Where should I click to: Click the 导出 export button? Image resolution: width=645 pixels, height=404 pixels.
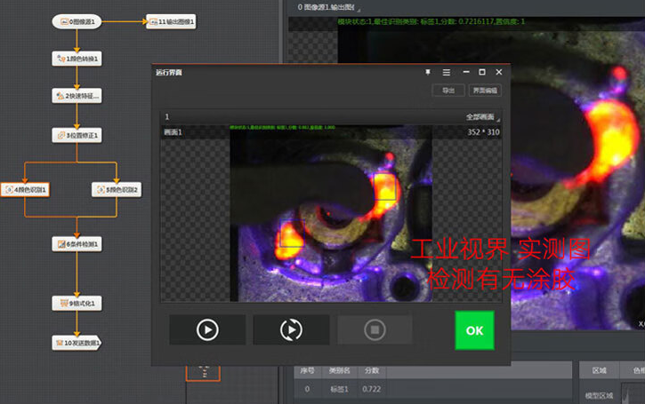click(x=447, y=91)
